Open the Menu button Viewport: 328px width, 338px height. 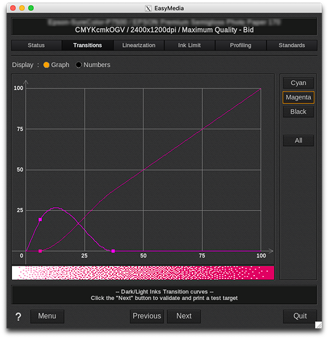click(x=47, y=316)
